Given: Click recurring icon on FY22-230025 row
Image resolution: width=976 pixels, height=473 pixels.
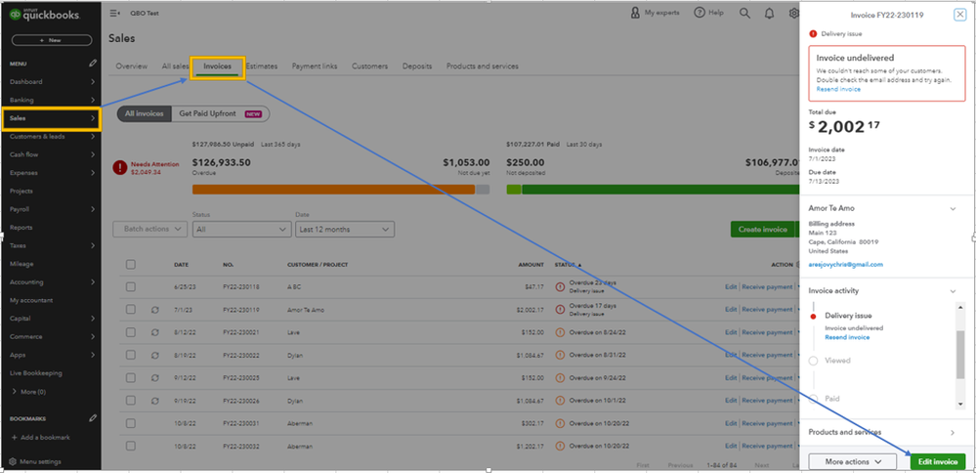Looking at the screenshot, I should [x=155, y=378].
